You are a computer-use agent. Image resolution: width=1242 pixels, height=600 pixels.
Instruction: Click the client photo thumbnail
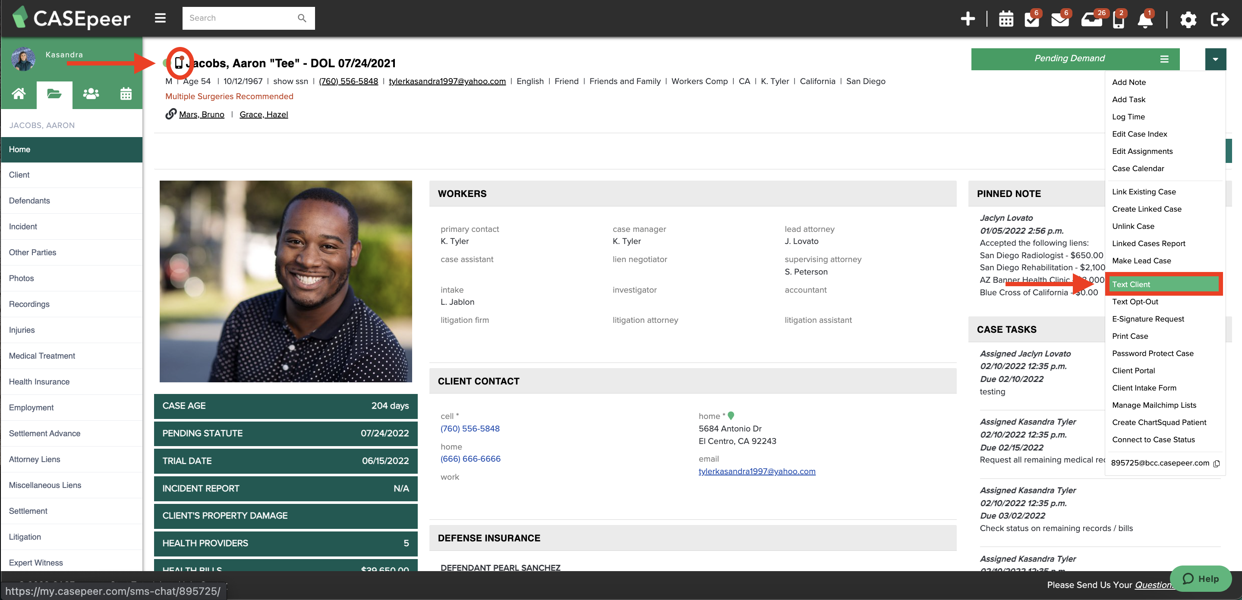(x=285, y=281)
